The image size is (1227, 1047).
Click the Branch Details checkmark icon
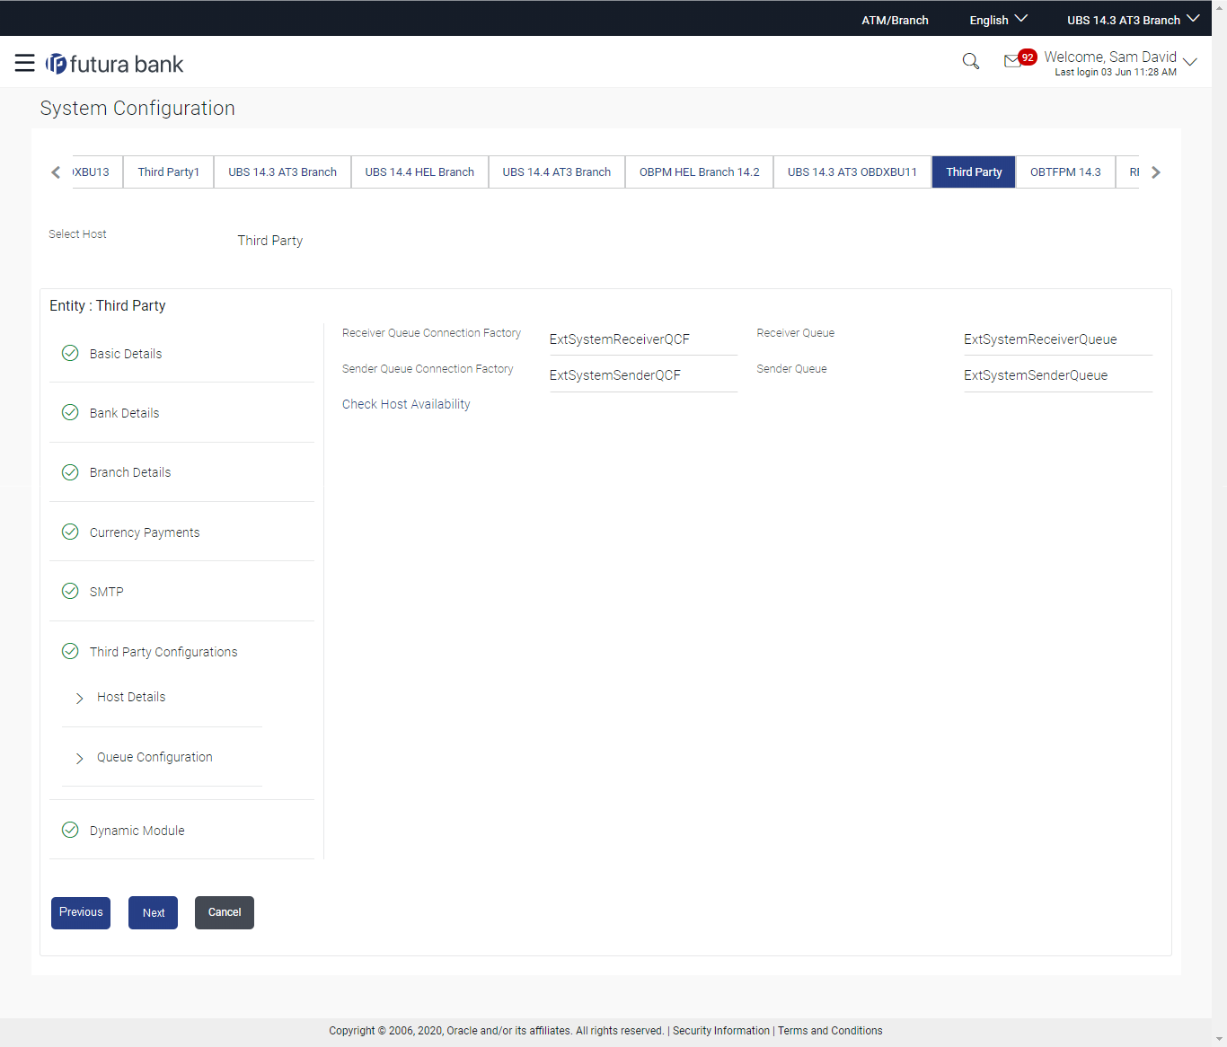(x=70, y=471)
